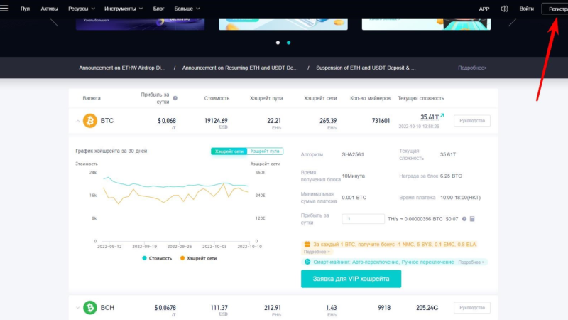Switch chart to Хэшрейт пула
The width and height of the screenshot is (568, 320).
tap(265, 151)
